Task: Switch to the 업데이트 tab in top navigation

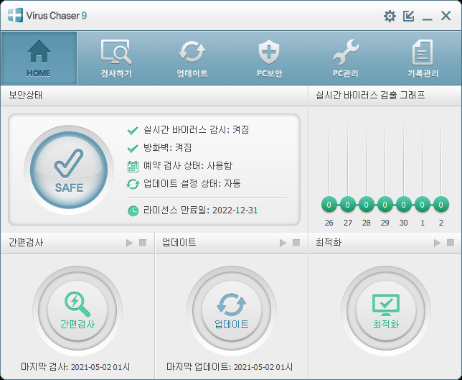Action: click(192, 58)
